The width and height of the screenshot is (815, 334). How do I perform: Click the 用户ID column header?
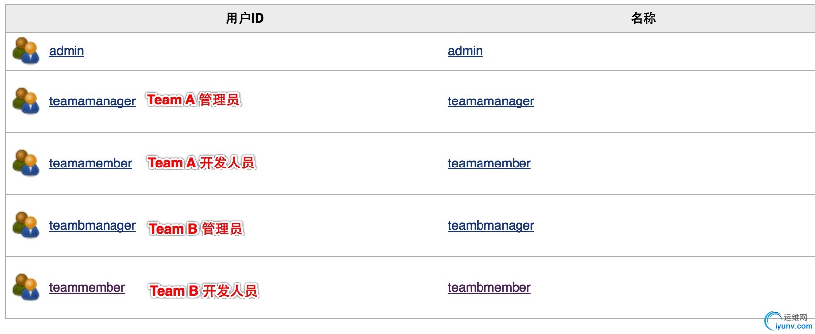pyautogui.click(x=245, y=18)
